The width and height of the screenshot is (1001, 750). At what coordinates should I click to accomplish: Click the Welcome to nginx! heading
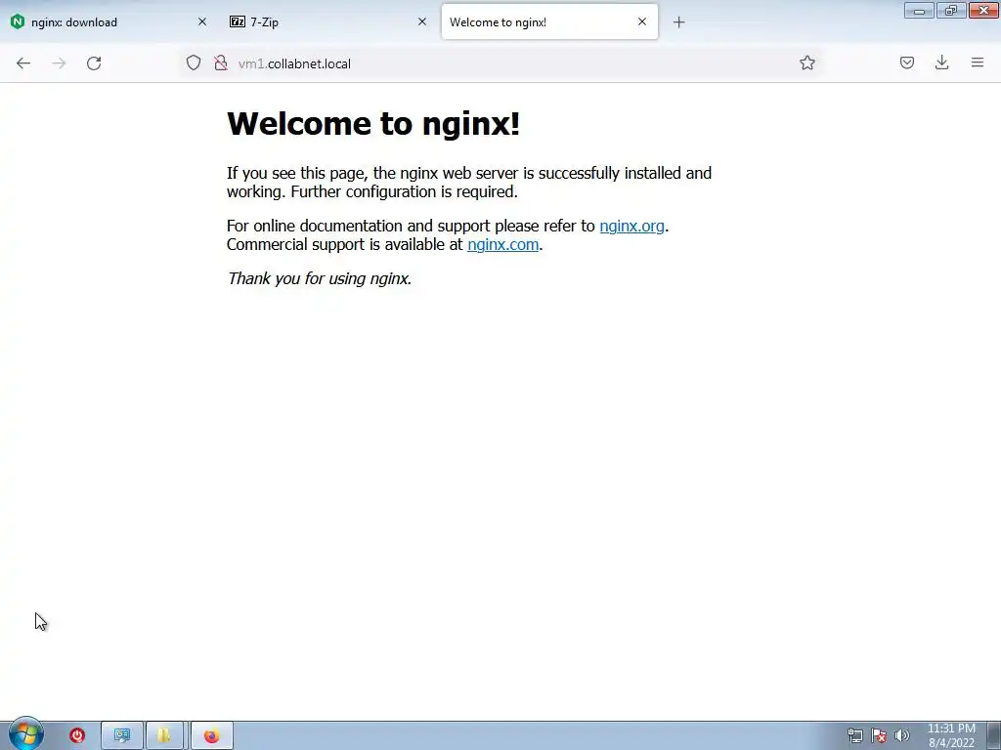373,123
